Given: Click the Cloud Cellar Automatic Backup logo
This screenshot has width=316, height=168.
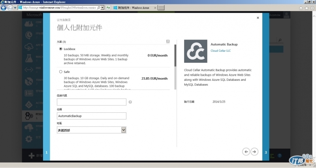Looking at the screenshot, I should point(196,51).
